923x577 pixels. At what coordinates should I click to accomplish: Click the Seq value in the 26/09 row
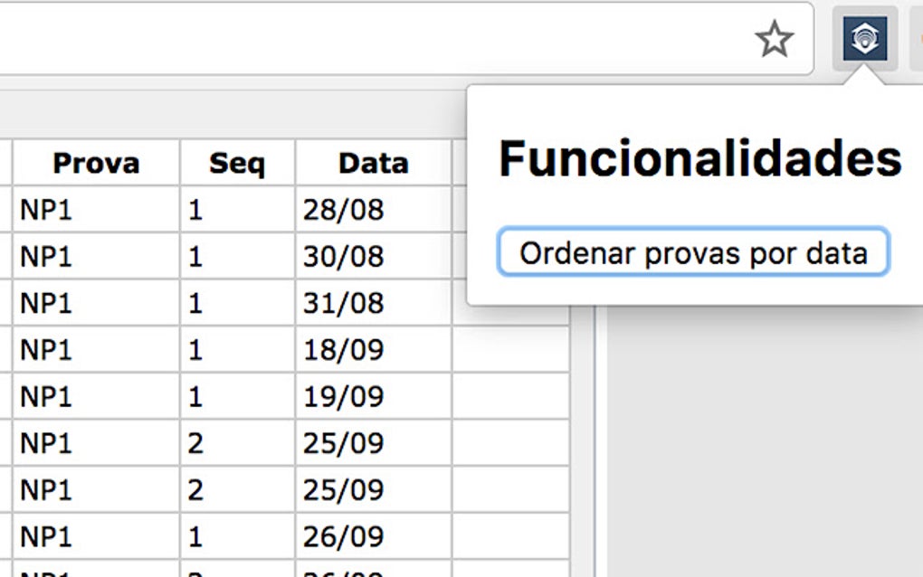coord(195,537)
